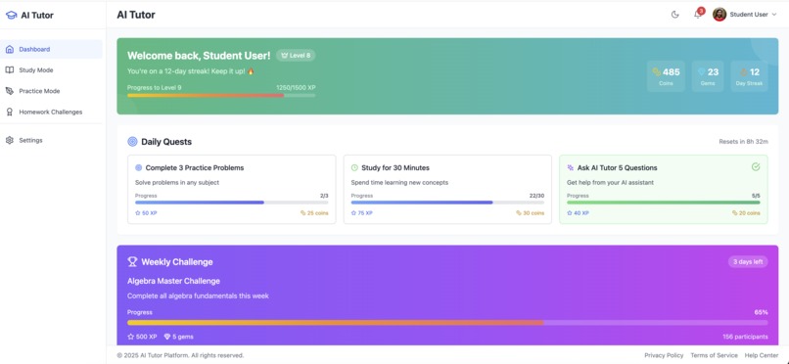The height and width of the screenshot is (364, 789).
Task: Click the 50 XP star reward
Action: tap(146, 213)
